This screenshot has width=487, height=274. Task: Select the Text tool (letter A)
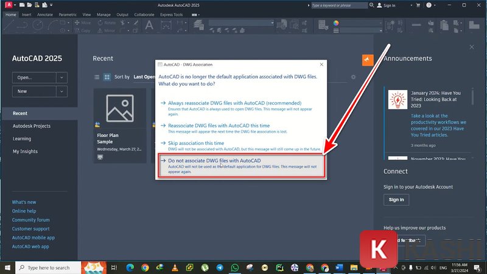pos(149,26)
